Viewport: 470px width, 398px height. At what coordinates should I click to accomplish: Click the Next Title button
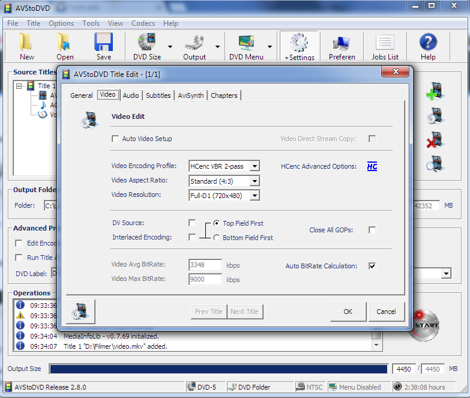click(244, 312)
